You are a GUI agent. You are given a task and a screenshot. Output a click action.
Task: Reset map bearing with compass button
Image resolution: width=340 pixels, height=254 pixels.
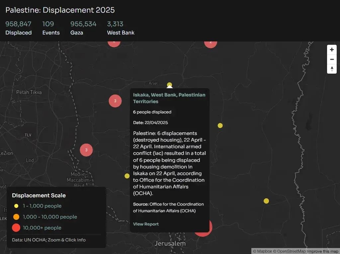point(332,69)
